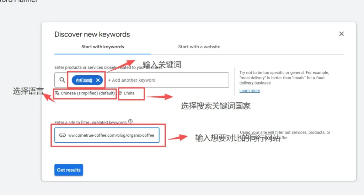The image size is (364, 195).
Task: Change the China location targeting
Action: click(x=129, y=93)
